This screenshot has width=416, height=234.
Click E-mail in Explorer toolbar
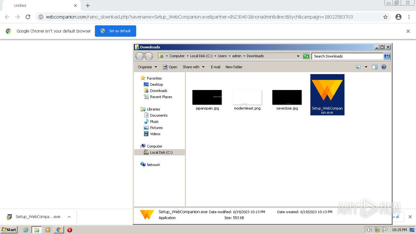click(x=215, y=67)
